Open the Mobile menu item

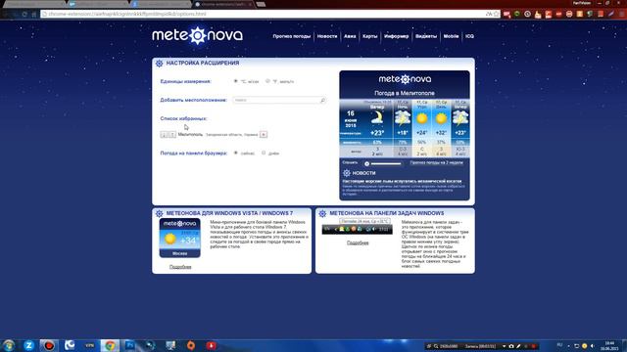[x=451, y=36]
